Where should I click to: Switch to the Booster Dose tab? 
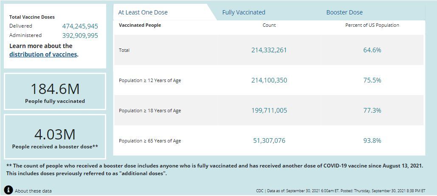coord(344,12)
